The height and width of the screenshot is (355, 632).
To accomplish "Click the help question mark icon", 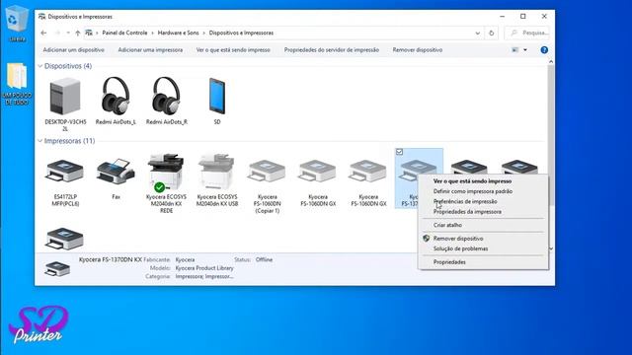I will click(544, 50).
